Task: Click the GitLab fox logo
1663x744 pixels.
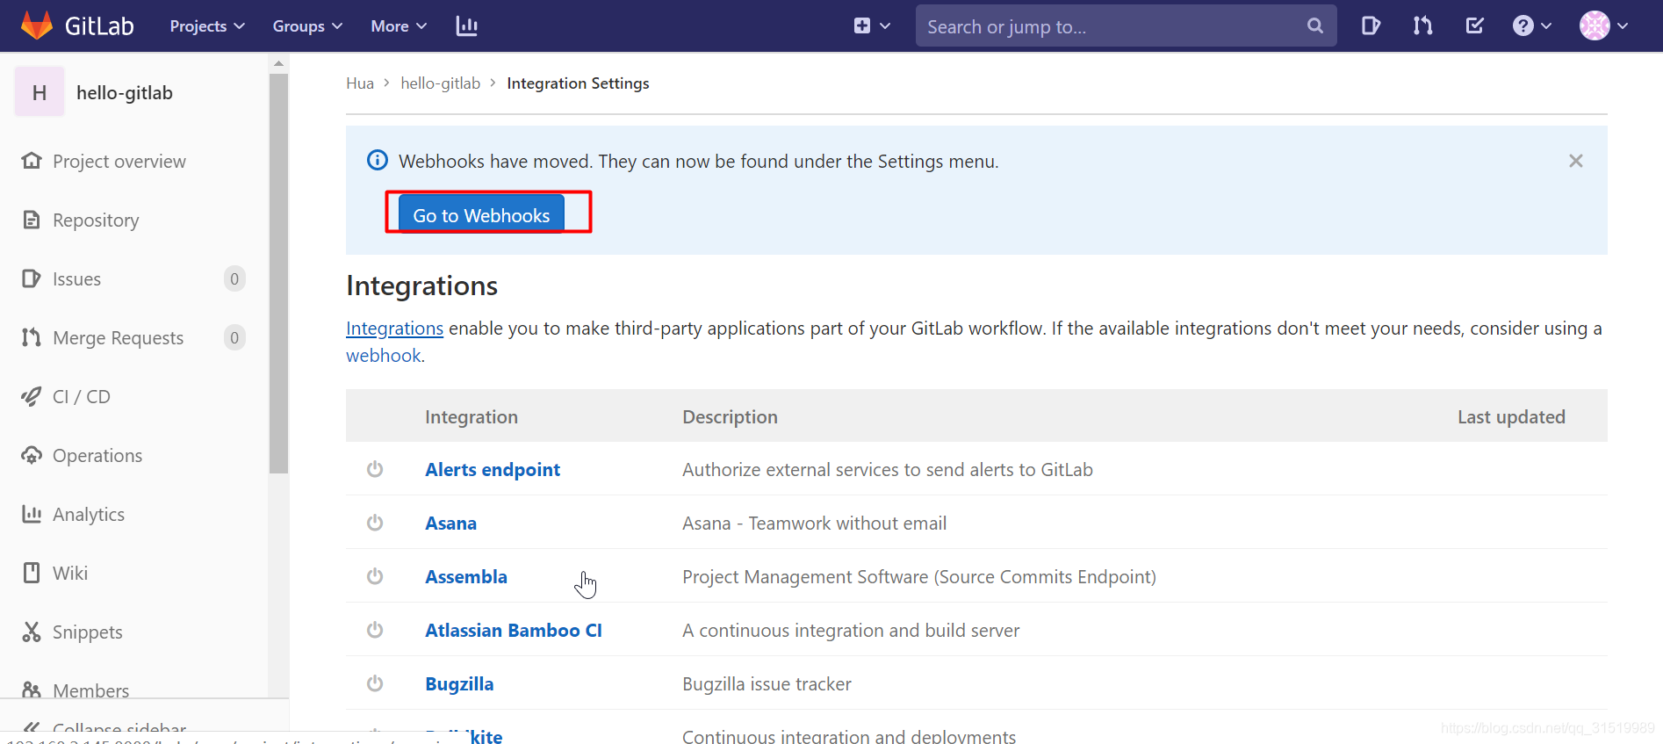Action: [x=37, y=25]
